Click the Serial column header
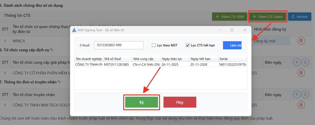 (233, 59)
